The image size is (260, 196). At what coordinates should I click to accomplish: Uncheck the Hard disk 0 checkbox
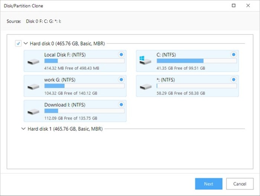pos(18,43)
